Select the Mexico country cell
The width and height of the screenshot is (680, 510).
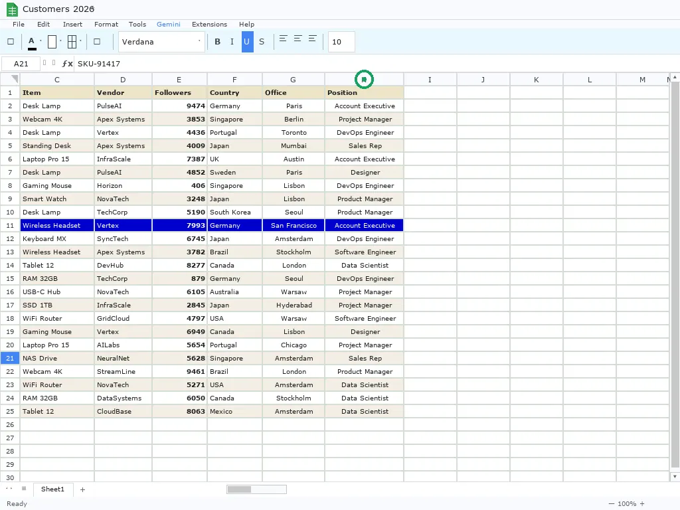click(x=234, y=412)
